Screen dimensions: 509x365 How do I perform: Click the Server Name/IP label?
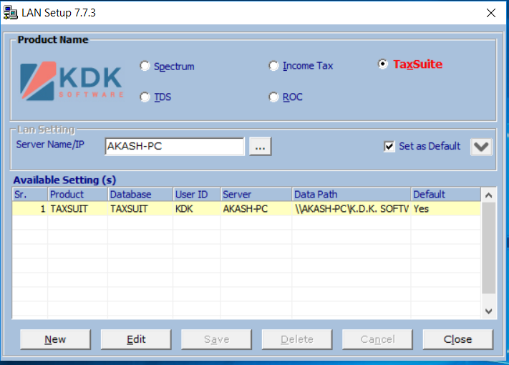[50, 145]
